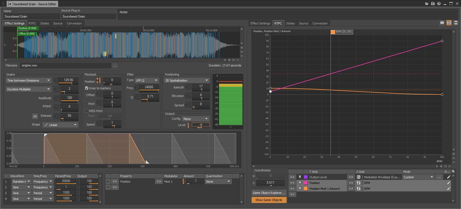Uncheck the Snap to markers checkbox
This screenshot has width=461, height=209.
[x=87, y=88]
